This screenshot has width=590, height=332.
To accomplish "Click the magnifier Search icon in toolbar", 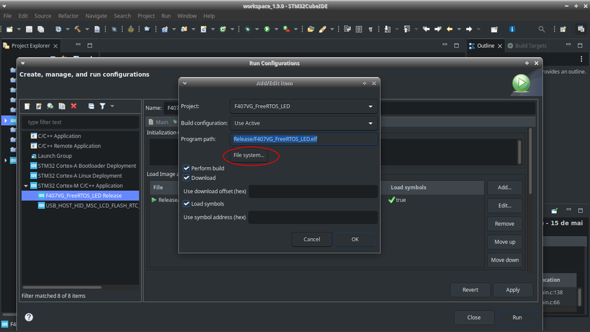I will coord(542,30).
